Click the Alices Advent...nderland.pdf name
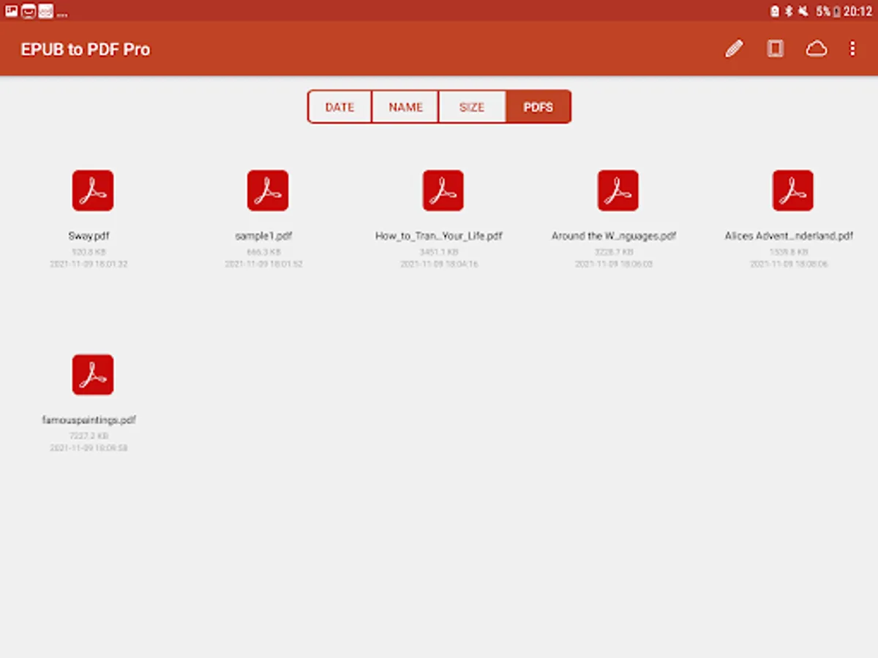The image size is (878, 658). click(789, 236)
